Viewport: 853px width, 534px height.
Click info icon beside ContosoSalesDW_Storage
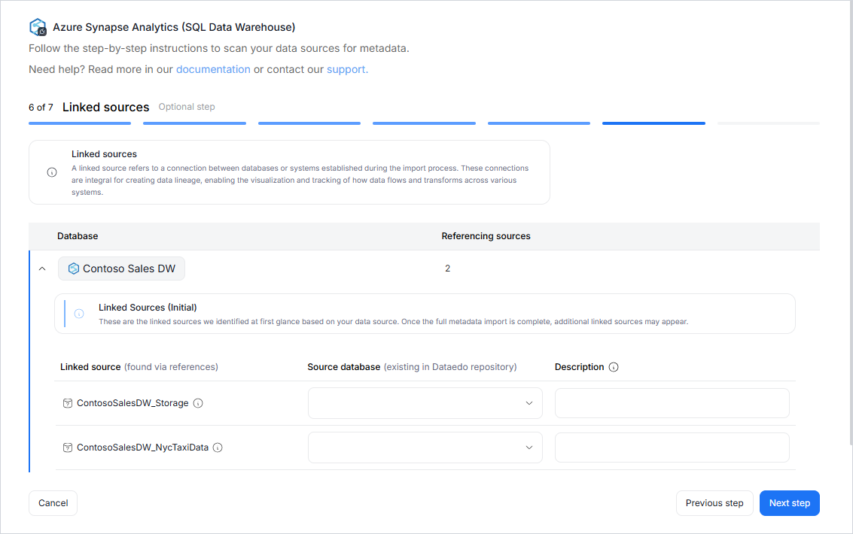coord(198,403)
